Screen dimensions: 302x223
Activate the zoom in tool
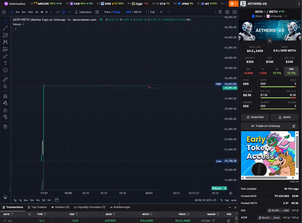(5, 86)
